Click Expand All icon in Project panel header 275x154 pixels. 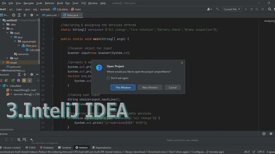[x=19, y=15]
